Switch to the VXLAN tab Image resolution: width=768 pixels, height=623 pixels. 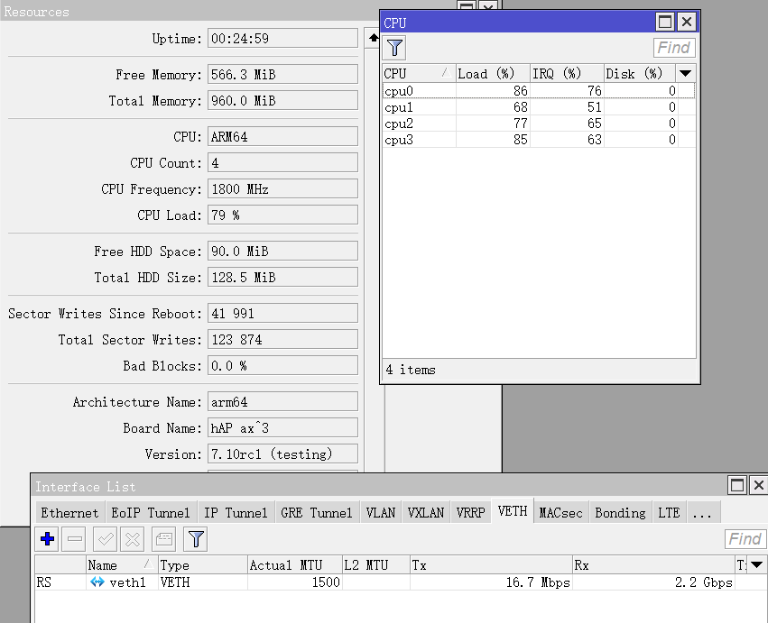425,512
